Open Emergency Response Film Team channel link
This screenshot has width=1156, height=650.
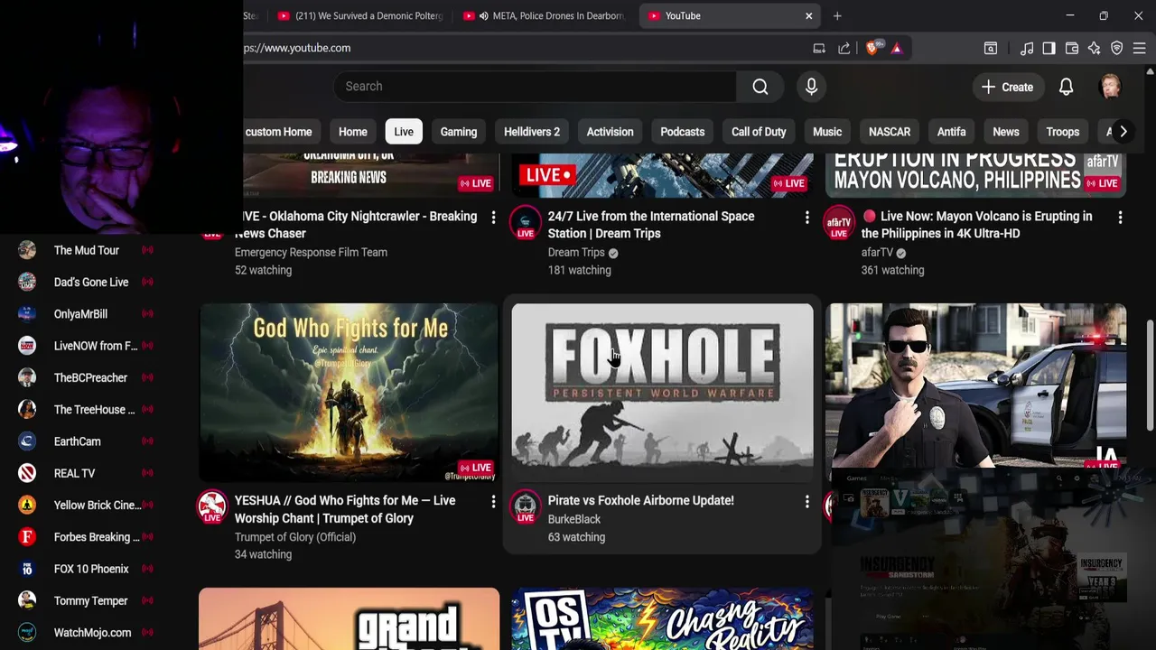coord(311,252)
